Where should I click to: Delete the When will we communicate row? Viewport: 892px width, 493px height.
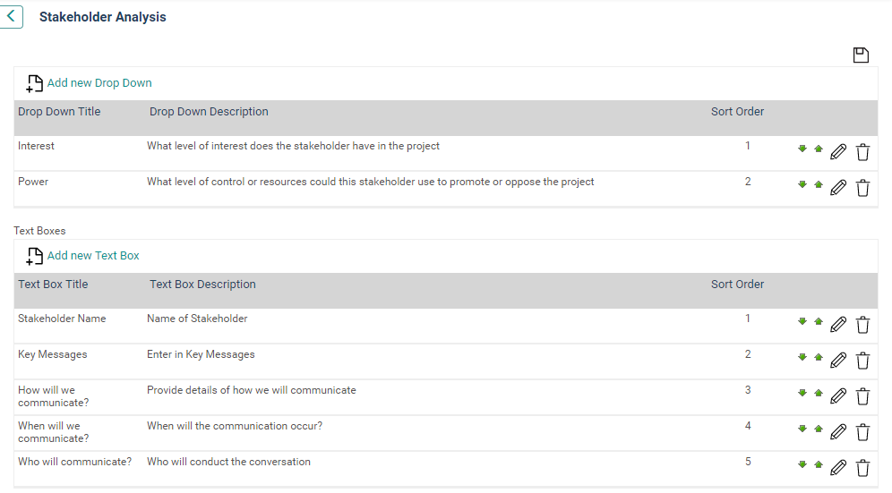(x=863, y=432)
